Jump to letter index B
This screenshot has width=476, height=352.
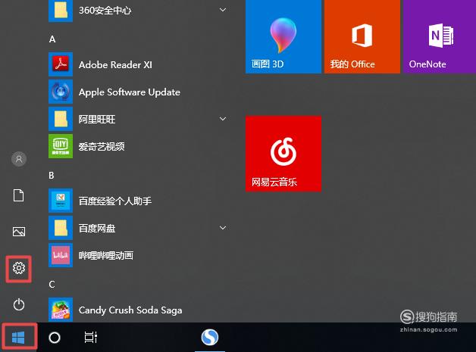click(52, 175)
